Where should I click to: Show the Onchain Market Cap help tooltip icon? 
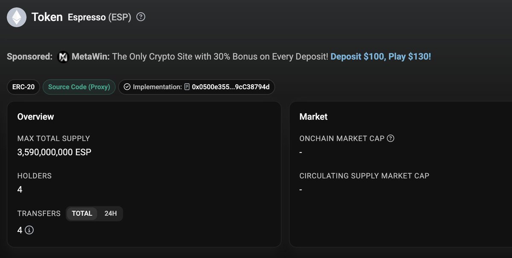390,138
